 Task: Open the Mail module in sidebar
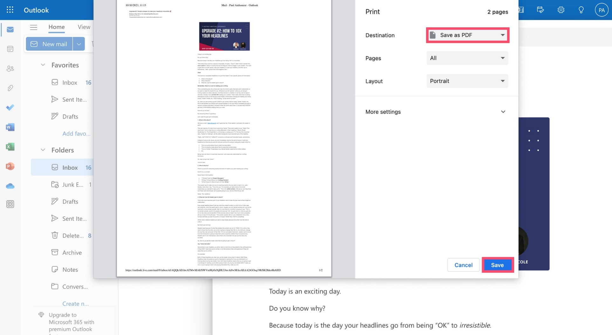pyautogui.click(x=10, y=30)
